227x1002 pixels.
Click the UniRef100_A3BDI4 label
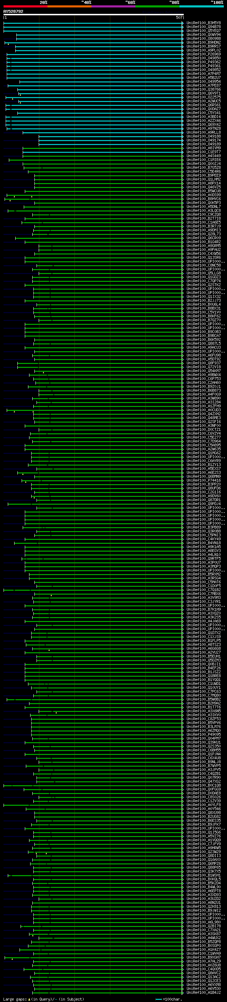pos(203,117)
